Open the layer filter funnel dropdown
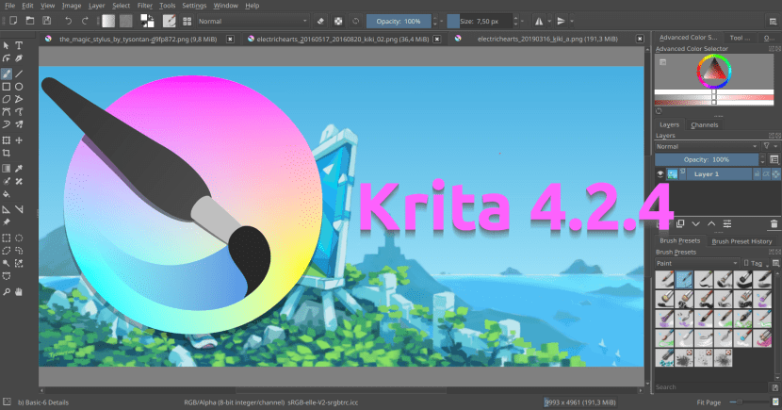 pyautogui.click(x=770, y=146)
